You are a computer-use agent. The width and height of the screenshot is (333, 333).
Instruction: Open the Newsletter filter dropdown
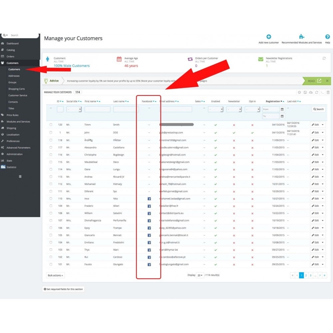tap(234, 109)
